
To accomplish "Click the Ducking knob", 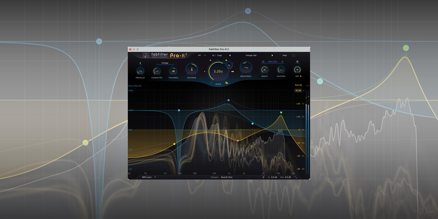I will 281,70.
